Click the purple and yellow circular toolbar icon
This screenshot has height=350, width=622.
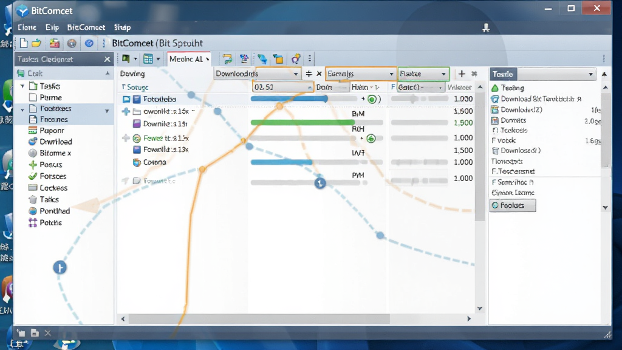tap(296, 59)
